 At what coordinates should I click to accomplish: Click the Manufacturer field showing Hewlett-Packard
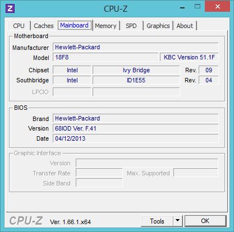[135, 47]
